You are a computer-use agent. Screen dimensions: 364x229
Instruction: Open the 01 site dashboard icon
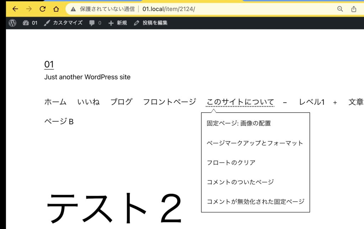tap(26, 23)
